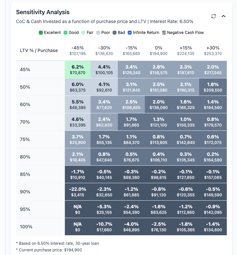Click the -45% purchase price column header
The image size is (237, 255).
pos(77,50)
